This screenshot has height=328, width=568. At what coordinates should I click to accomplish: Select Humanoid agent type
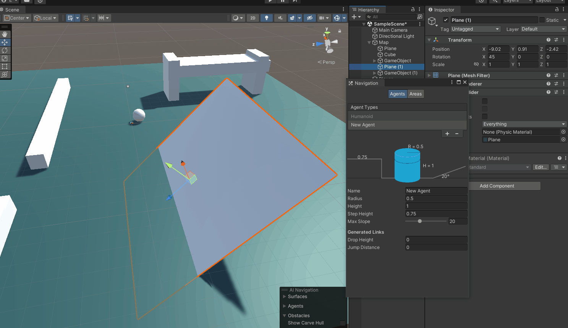pyautogui.click(x=407, y=116)
